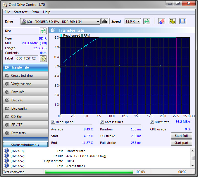
Task: Toggle the Access times checkbox
Action: (x=102, y=122)
